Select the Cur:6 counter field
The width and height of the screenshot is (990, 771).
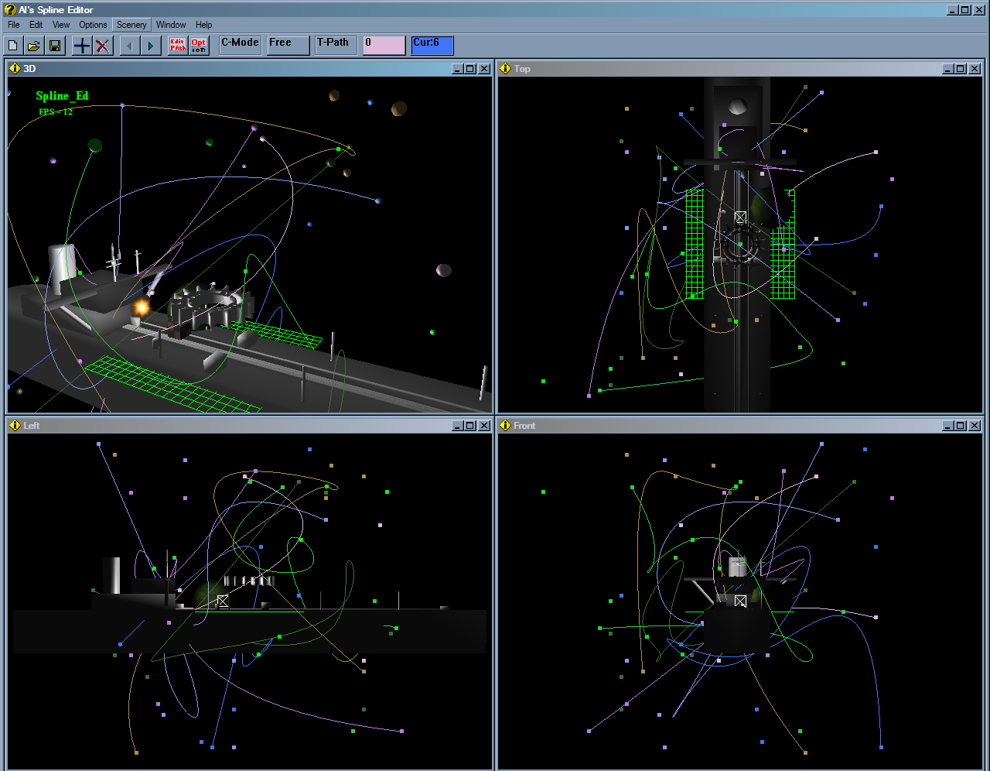[432, 45]
